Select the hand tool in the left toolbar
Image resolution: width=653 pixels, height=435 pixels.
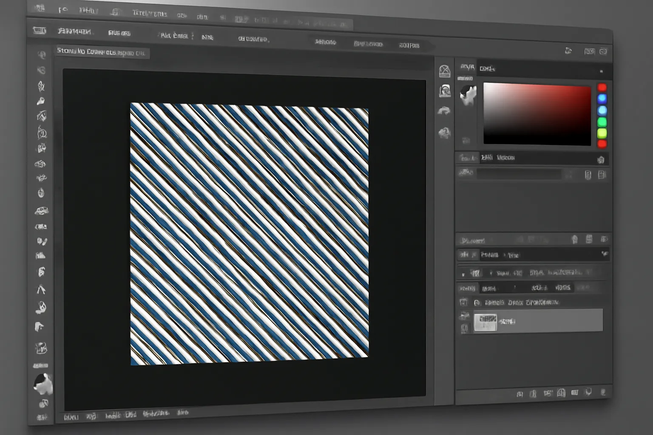coord(39,327)
